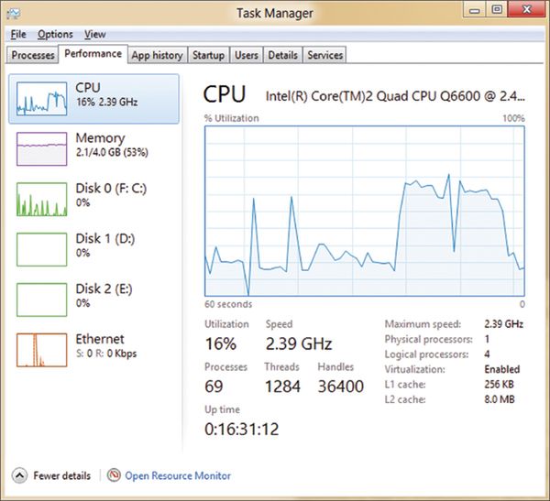Click the Resource Monitor gauge icon
The image size is (550, 501).
(114, 475)
